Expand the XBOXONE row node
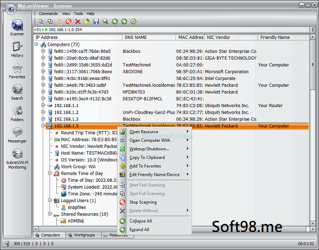Image resolution: width=319 pixels, height=250 pixels. point(43,71)
